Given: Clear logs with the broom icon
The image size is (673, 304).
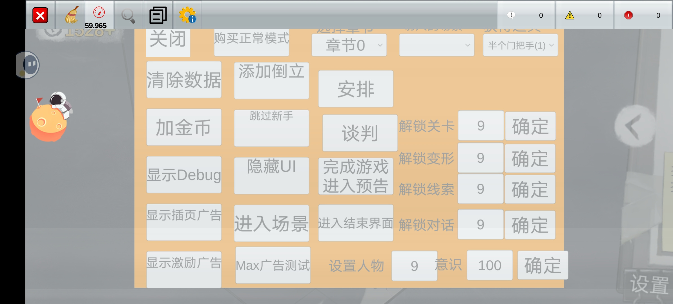Looking at the screenshot, I should tap(70, 15).
